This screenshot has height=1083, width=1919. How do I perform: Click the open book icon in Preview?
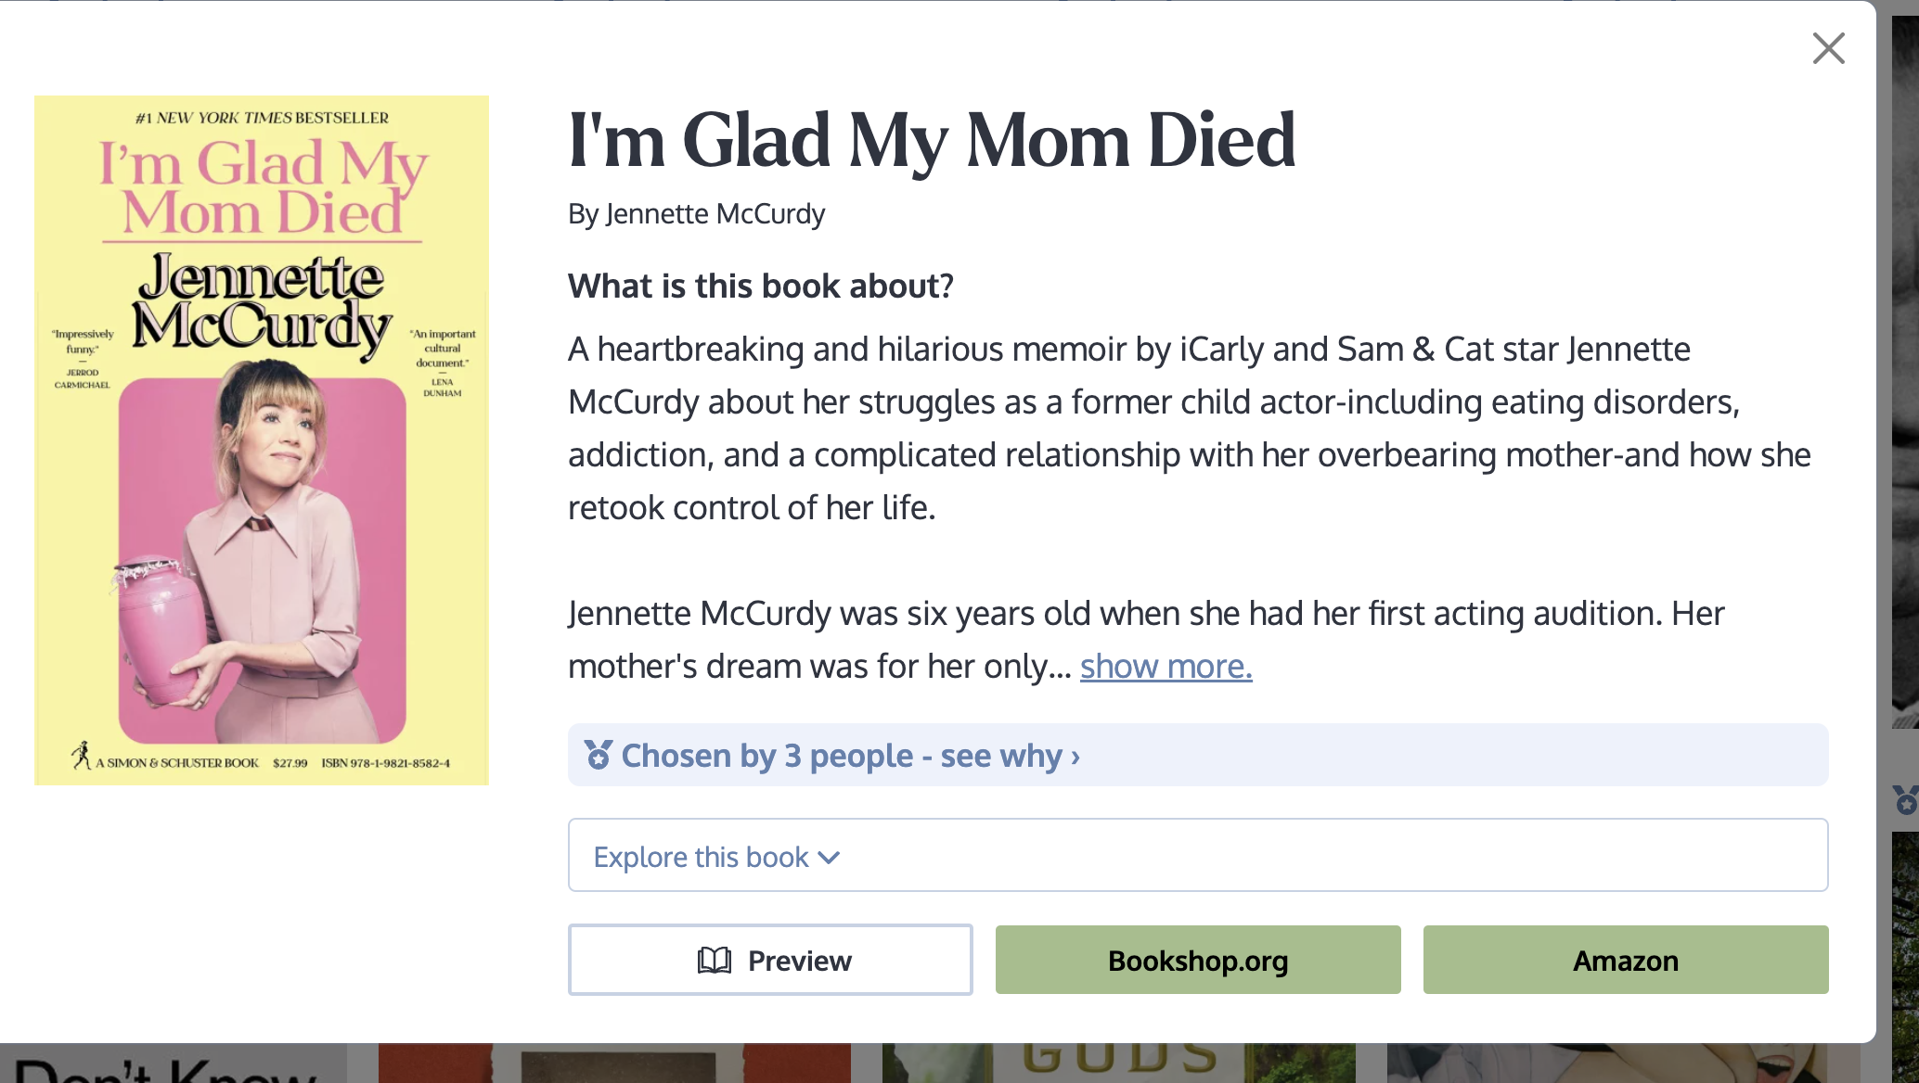(x=715, y=961)
